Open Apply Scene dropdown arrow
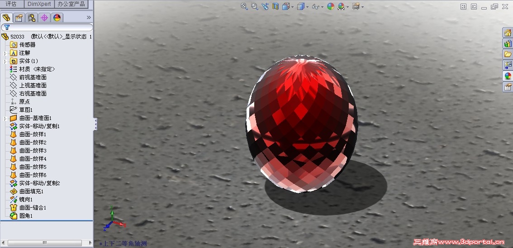Image resolution: width=513 pixels, height=248 pixels. 347,6
